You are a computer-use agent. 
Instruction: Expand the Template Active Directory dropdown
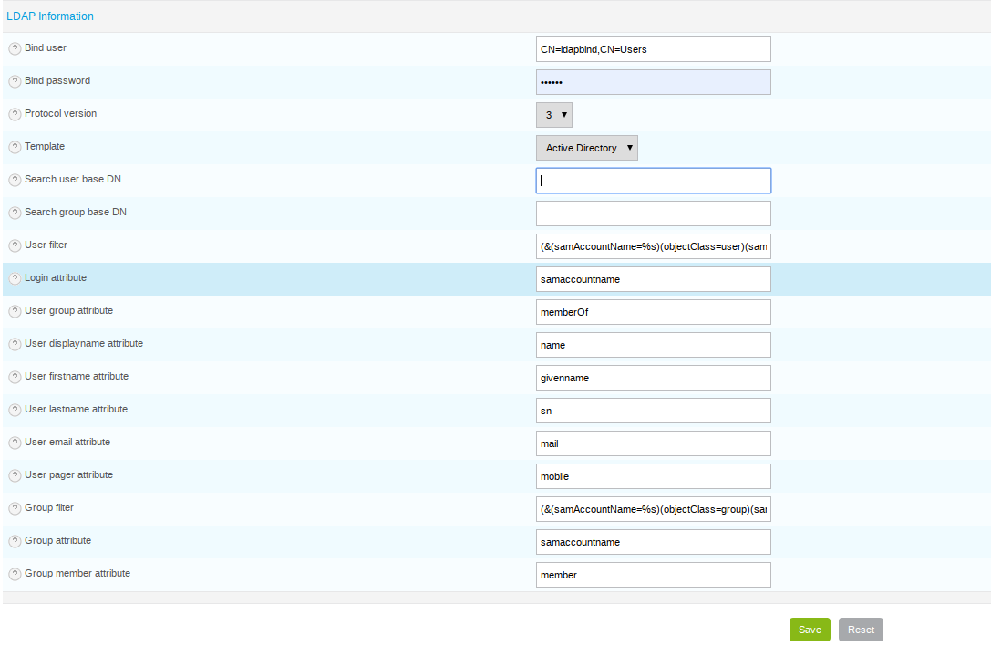pos(587,148)
